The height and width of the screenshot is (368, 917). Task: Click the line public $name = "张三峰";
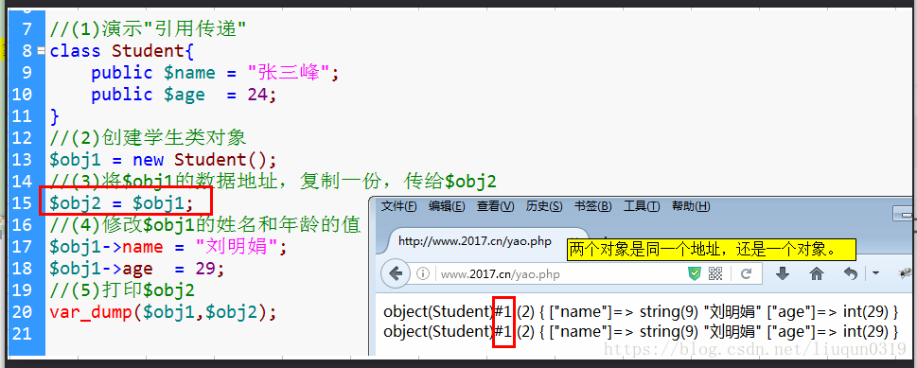click(x=215, y=73)
